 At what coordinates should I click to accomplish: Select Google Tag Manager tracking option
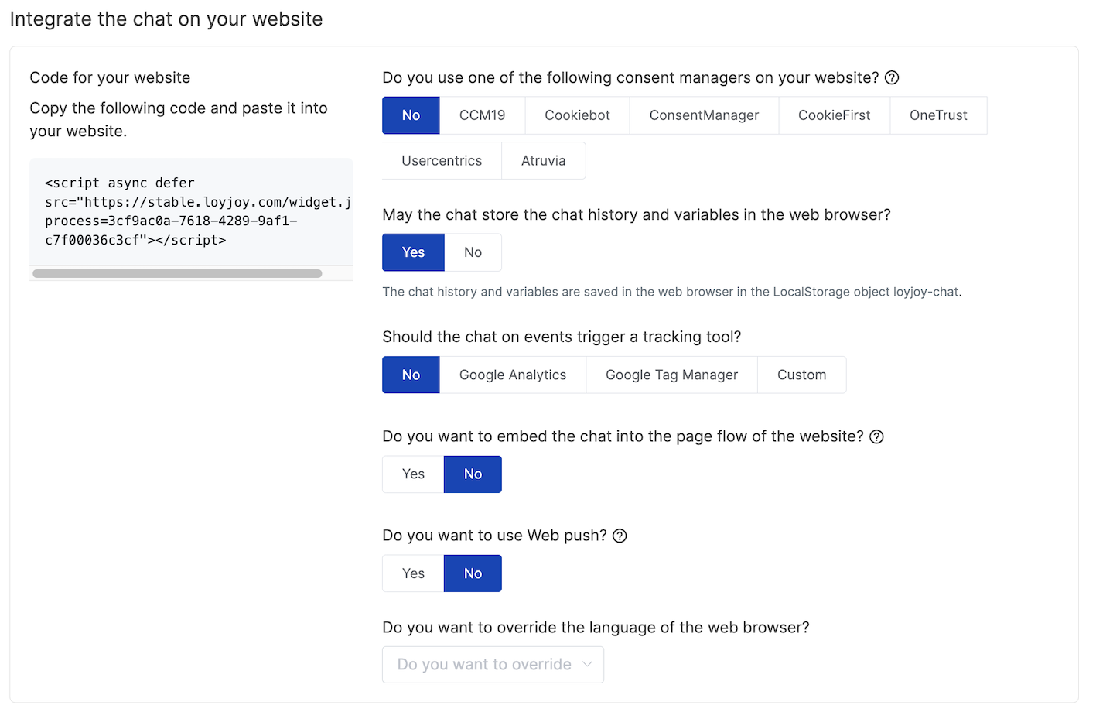(x=671, y=375)
